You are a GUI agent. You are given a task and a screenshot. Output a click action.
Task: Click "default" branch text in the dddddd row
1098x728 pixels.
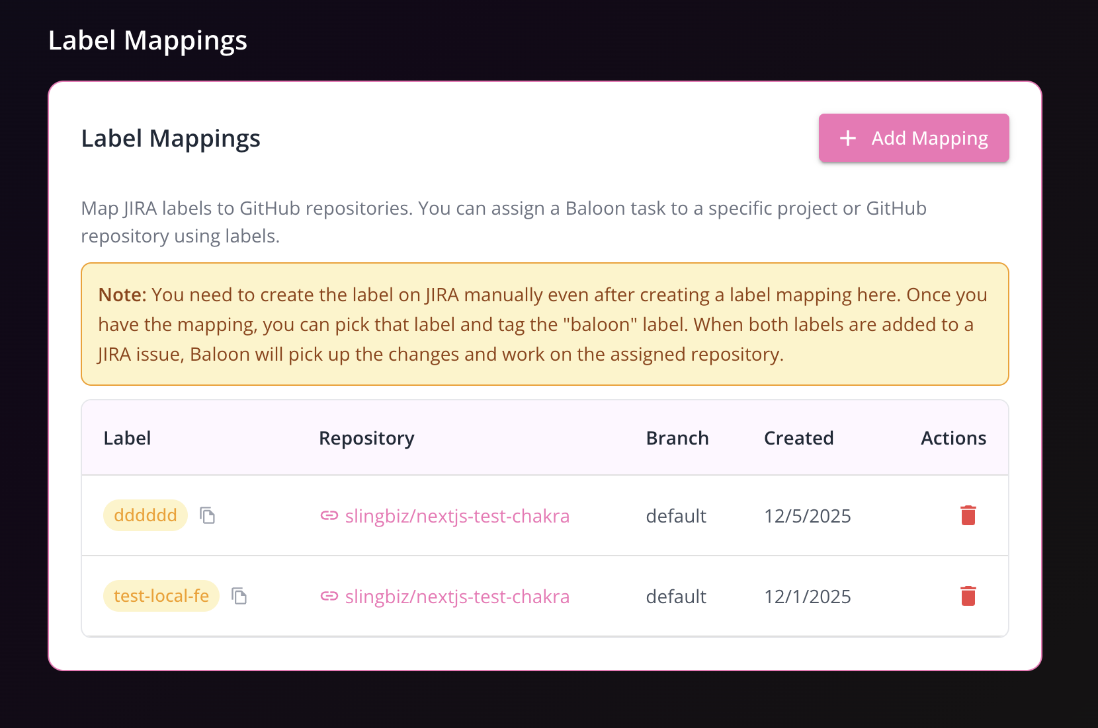click(x=676, y=516)
